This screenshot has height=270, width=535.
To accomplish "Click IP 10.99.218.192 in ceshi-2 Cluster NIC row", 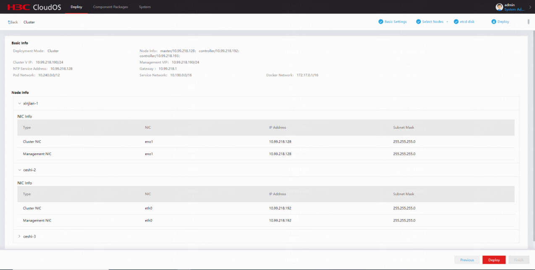I will (x=280, y=208).
